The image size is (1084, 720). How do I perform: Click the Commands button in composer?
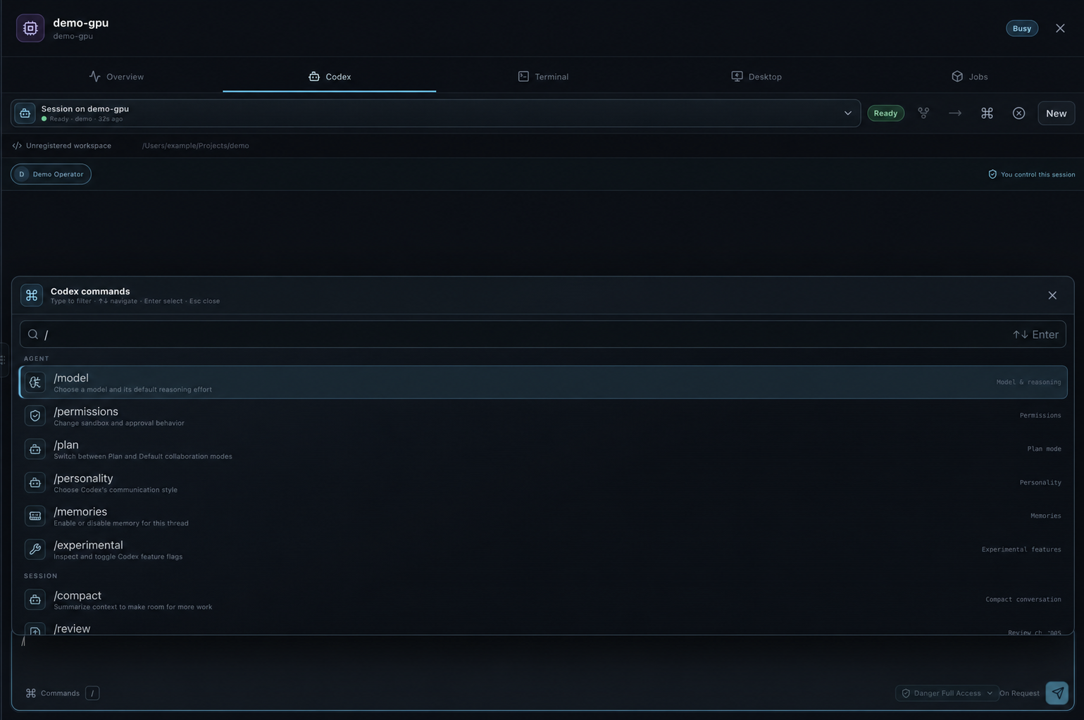(x=53, y=693)
